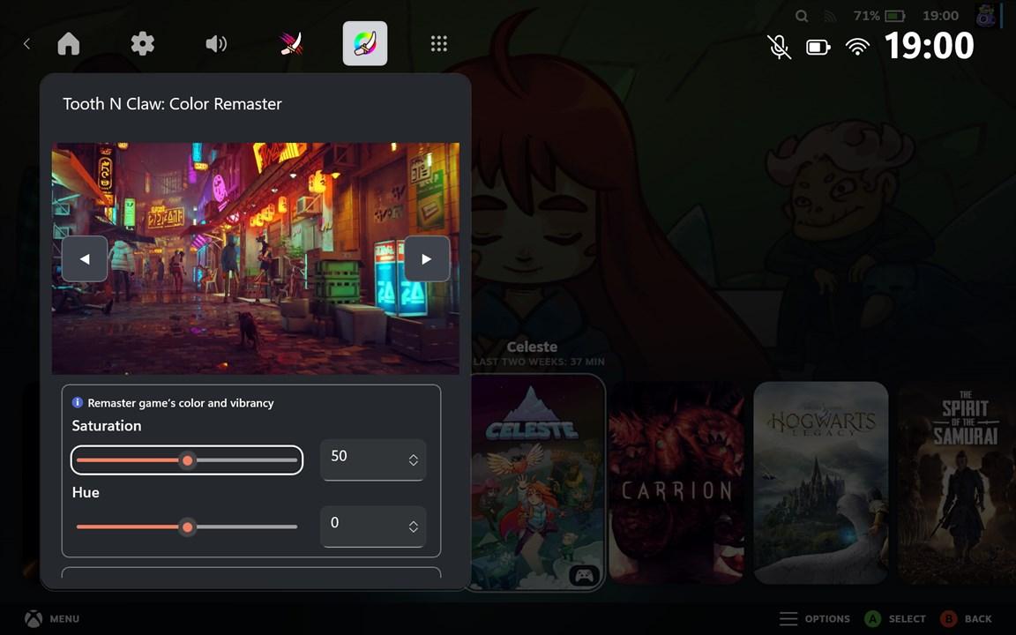Click the Hue slider handle
1016x635 pixels.
click(187, 527)
